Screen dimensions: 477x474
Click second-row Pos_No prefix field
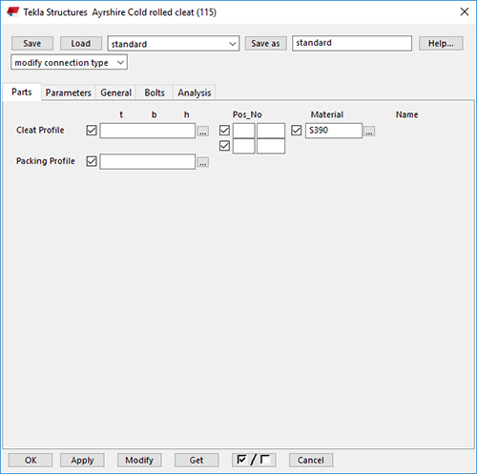pyautogui.click(x=244, y=146)
